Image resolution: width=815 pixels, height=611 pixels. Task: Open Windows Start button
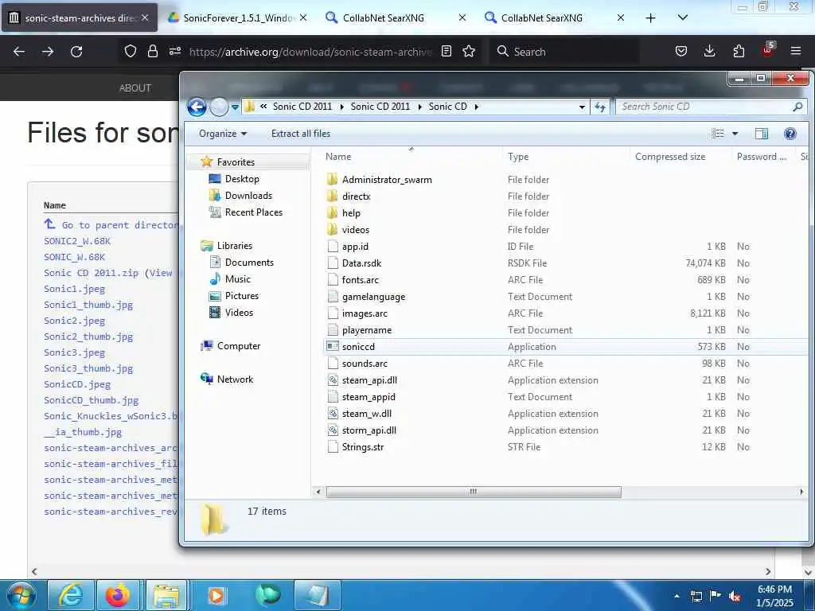tap(21, 595)
